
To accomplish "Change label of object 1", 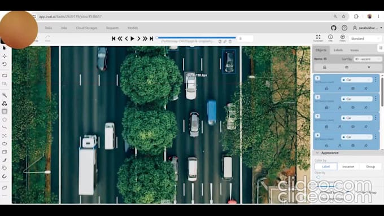I will click(356, 80).
